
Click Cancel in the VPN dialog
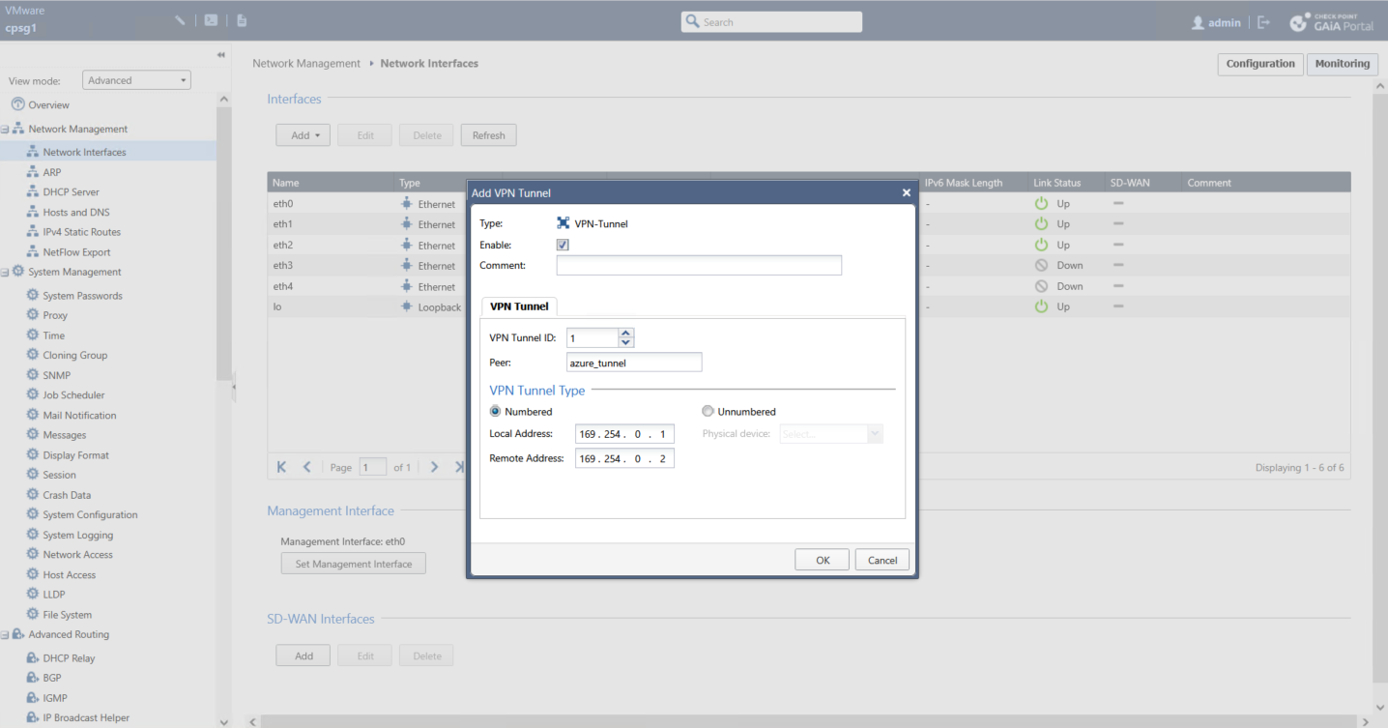[x=882, y=560]
